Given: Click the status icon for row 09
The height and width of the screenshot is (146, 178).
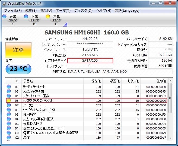Looking at the screenshot, I should [9, 114].
